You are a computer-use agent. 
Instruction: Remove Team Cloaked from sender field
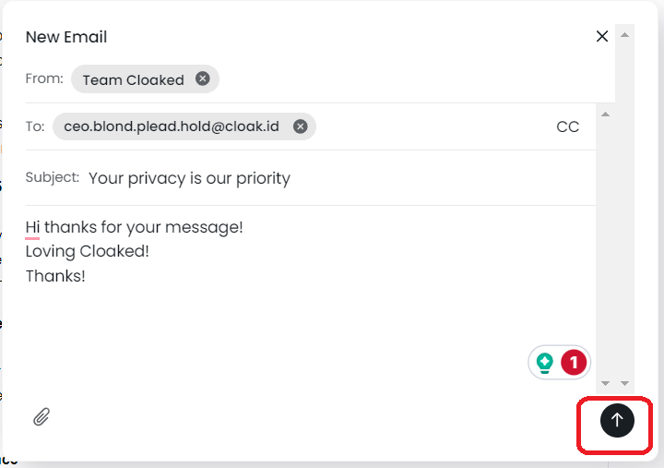click(x=203, y=79)
